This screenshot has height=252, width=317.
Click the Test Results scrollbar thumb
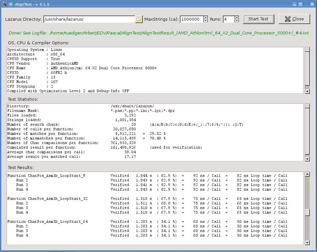click(x=307, y=212)
